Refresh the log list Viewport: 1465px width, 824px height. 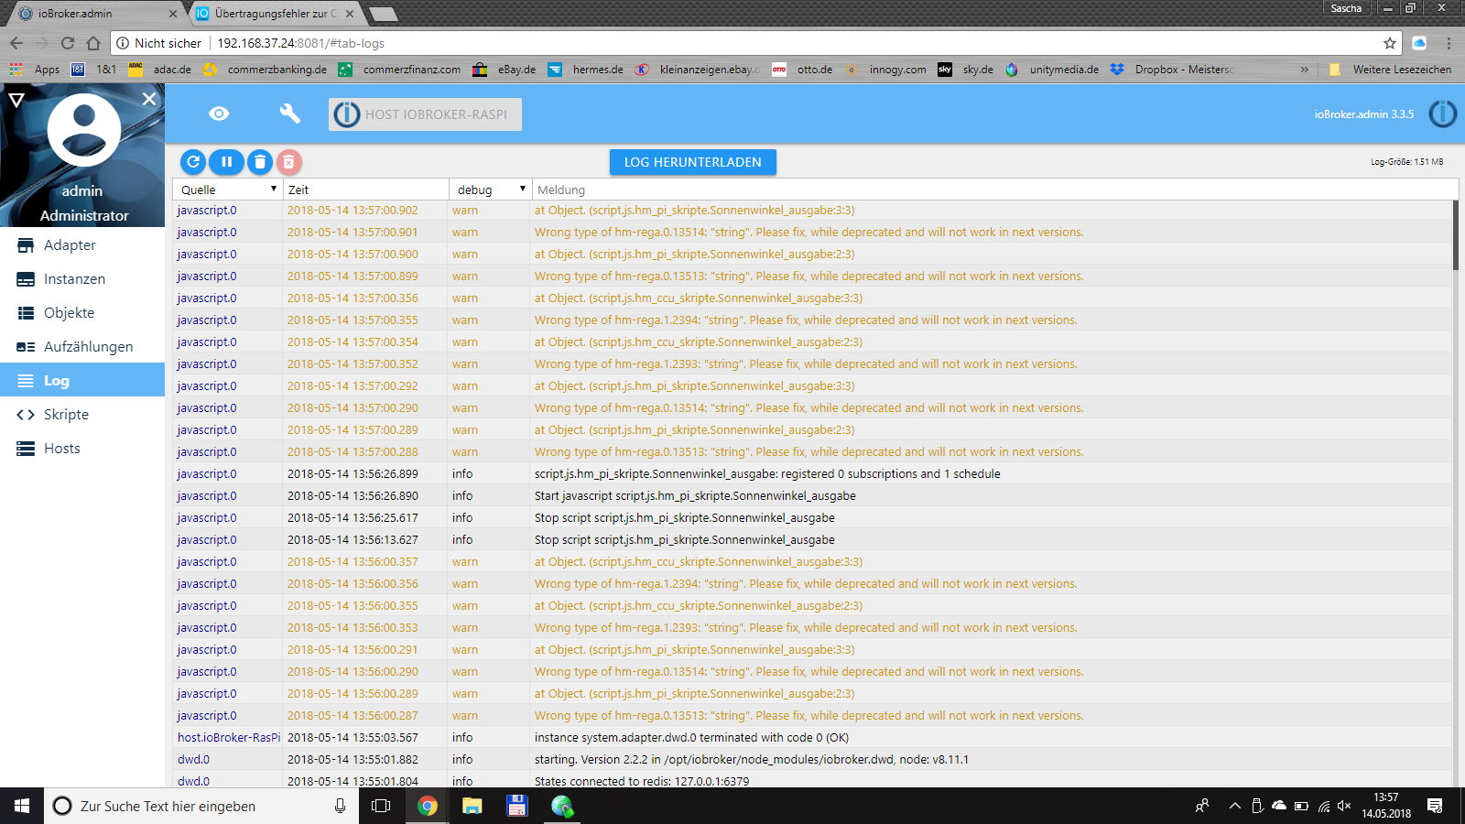click(193, 162)
